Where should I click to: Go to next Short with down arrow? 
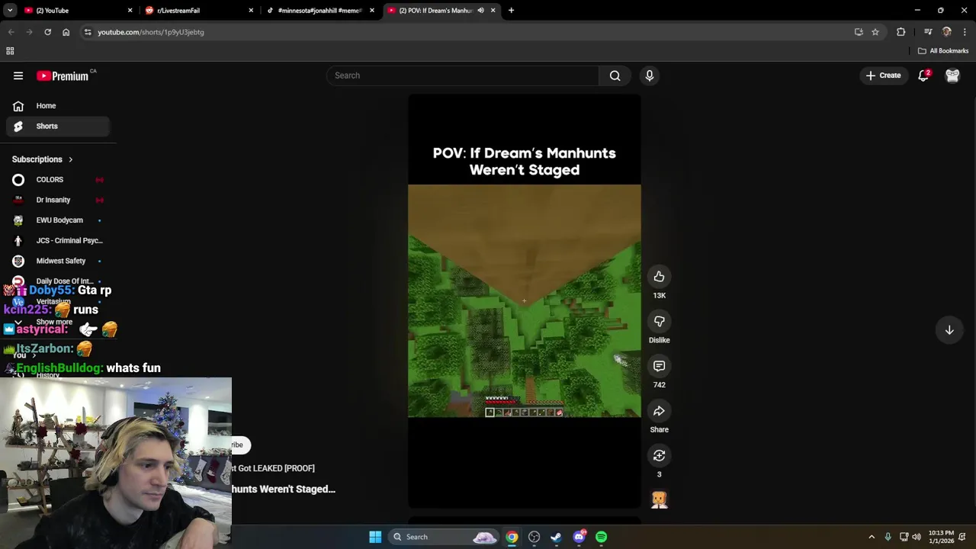(949, 330)
